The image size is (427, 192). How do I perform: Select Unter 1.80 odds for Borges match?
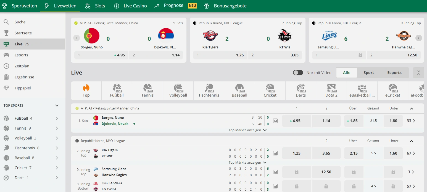pos(393,121)
